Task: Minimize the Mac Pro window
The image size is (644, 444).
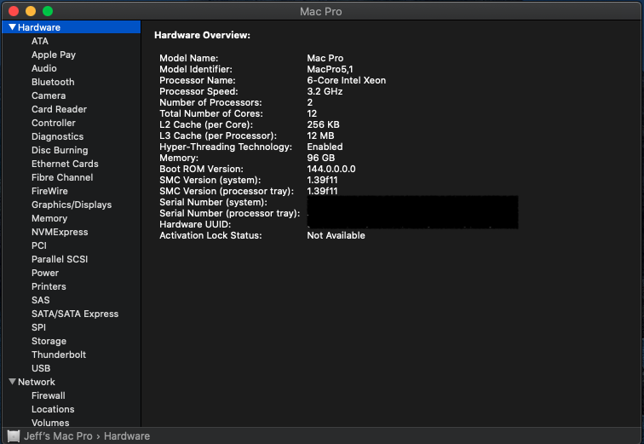Action: pyautogui.click(x=31, y=11)
